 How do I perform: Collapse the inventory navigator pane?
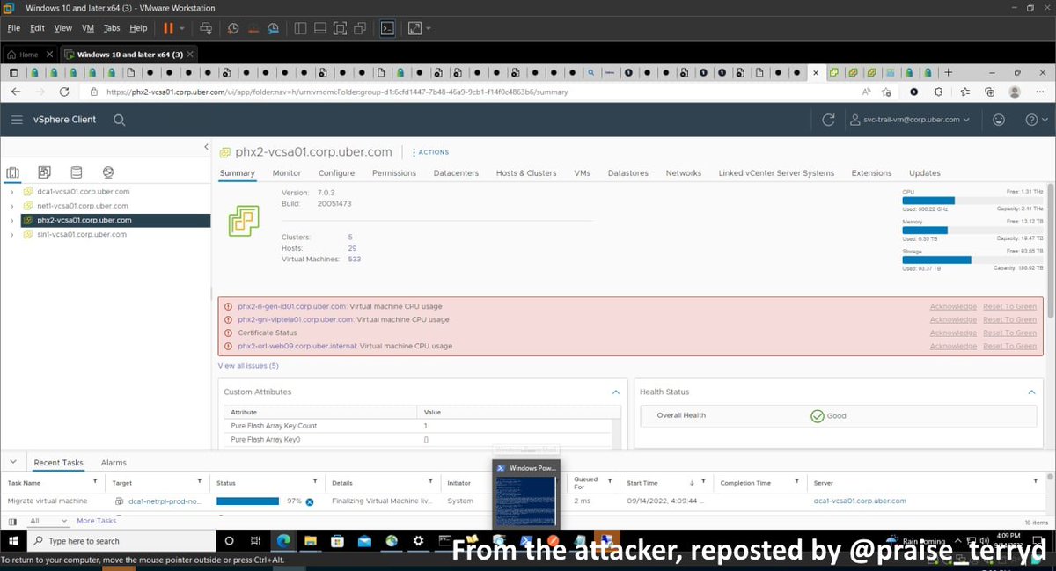[206, 147]
